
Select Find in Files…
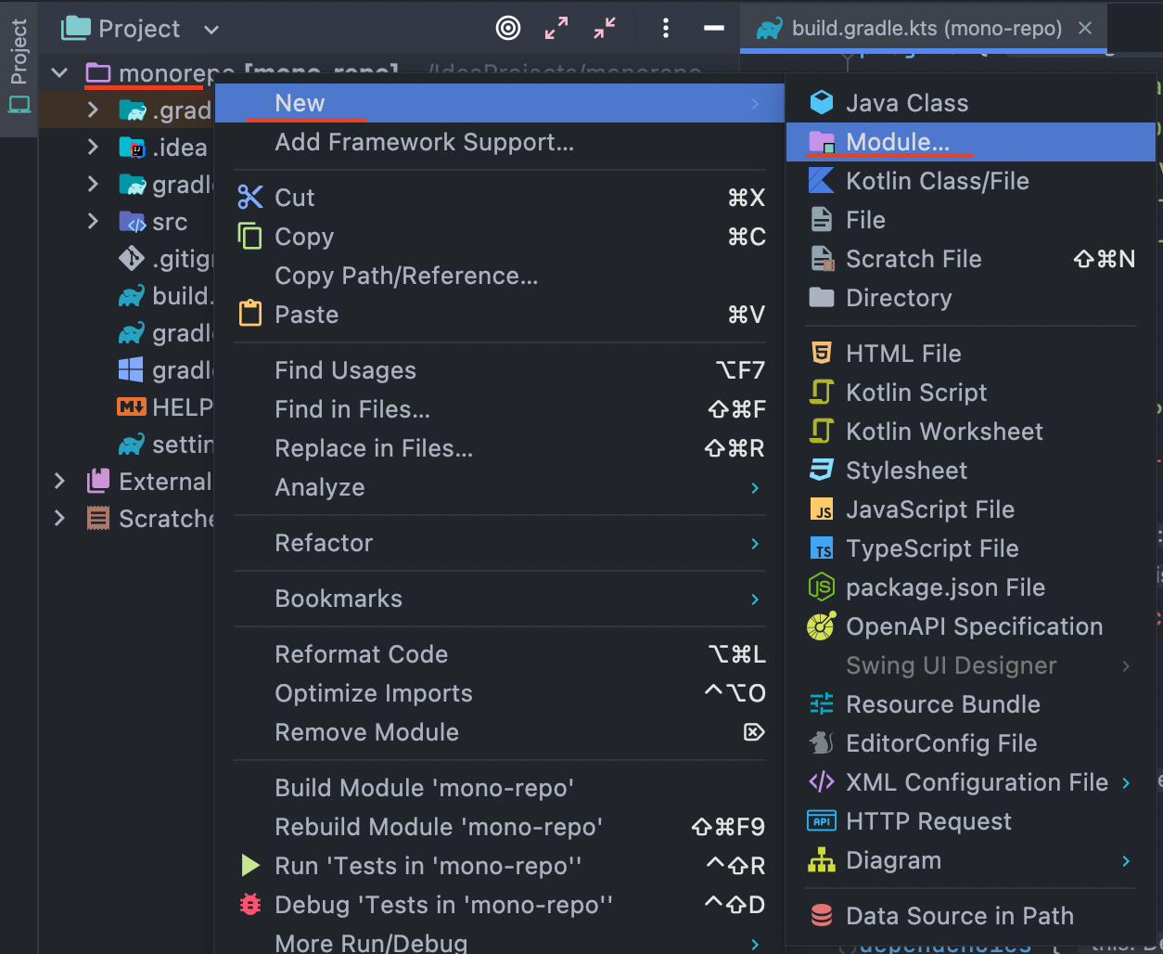click(x=500, y=409)
